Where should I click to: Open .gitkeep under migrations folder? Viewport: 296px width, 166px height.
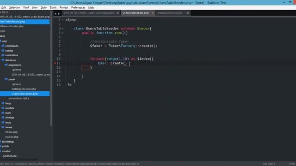pos(17,70)
